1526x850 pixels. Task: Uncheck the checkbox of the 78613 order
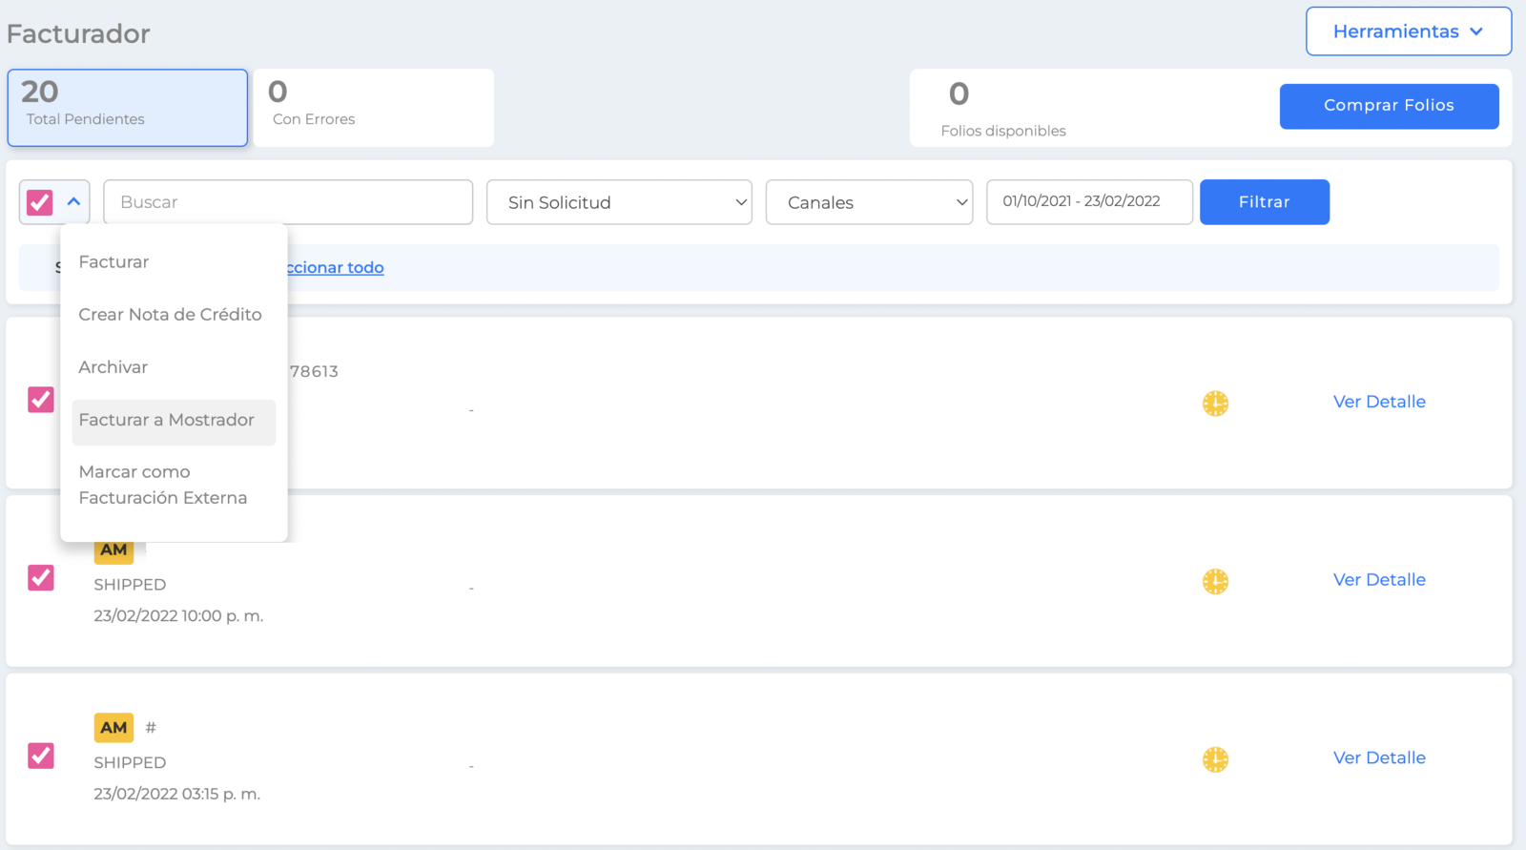pyautogui.click(x=41, y=400)
